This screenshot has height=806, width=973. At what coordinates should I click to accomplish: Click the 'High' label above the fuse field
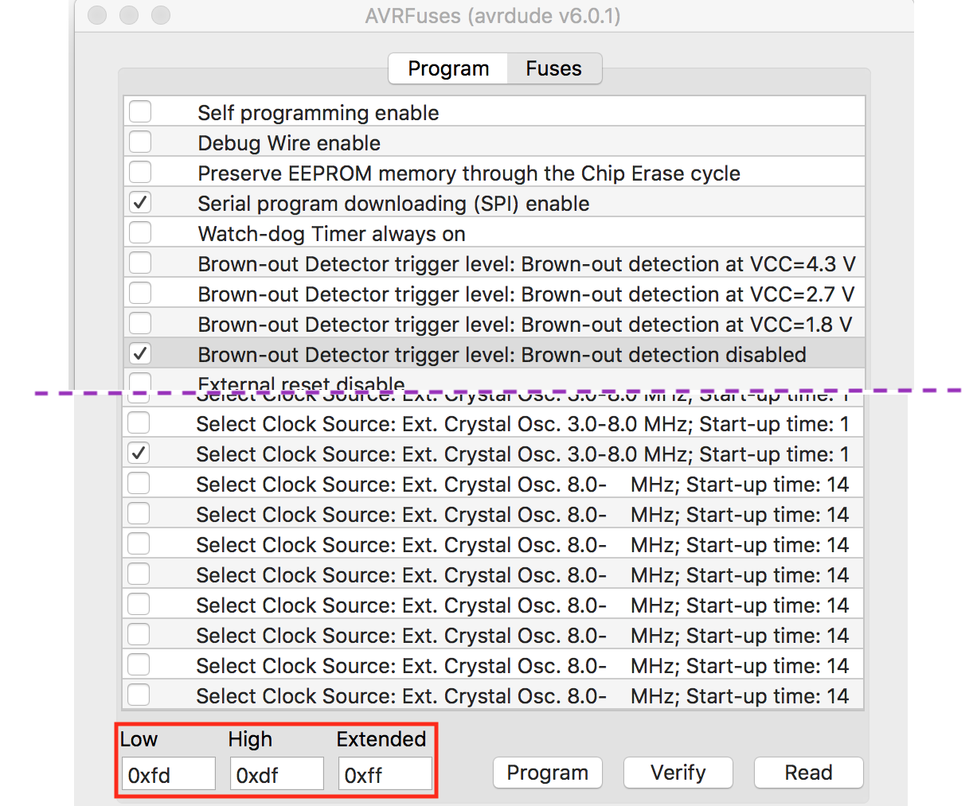250,739
